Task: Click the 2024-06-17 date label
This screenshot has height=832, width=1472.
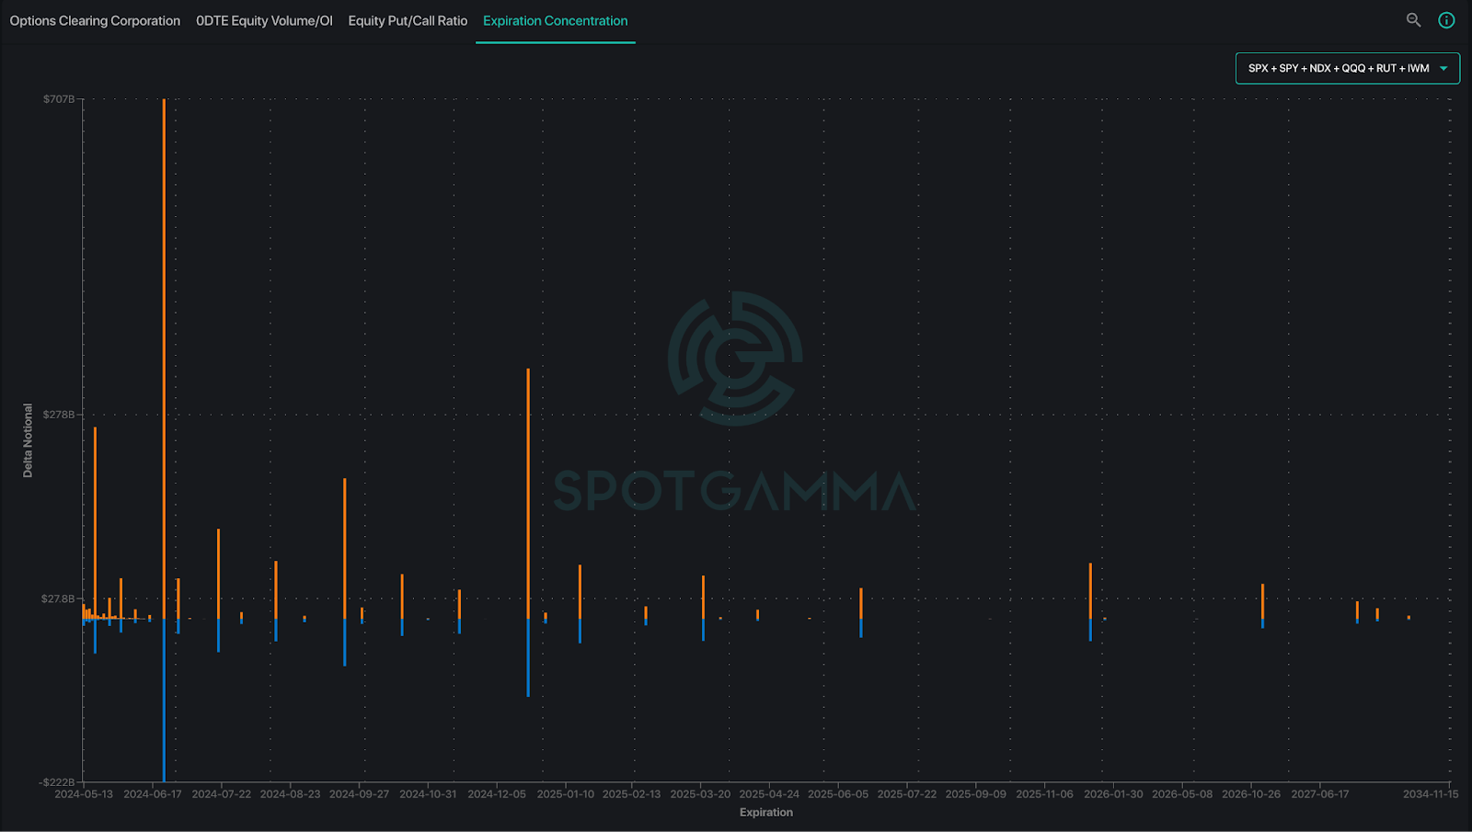Action: point(153,794)
